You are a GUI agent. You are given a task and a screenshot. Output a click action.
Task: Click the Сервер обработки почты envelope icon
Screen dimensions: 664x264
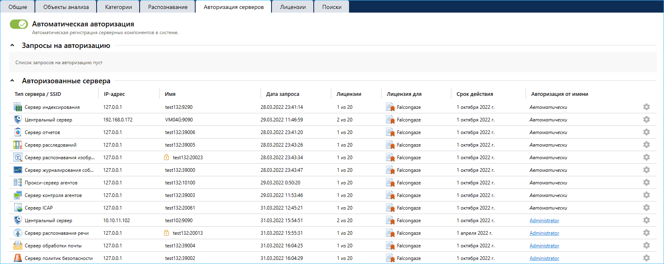click(18, 246)
